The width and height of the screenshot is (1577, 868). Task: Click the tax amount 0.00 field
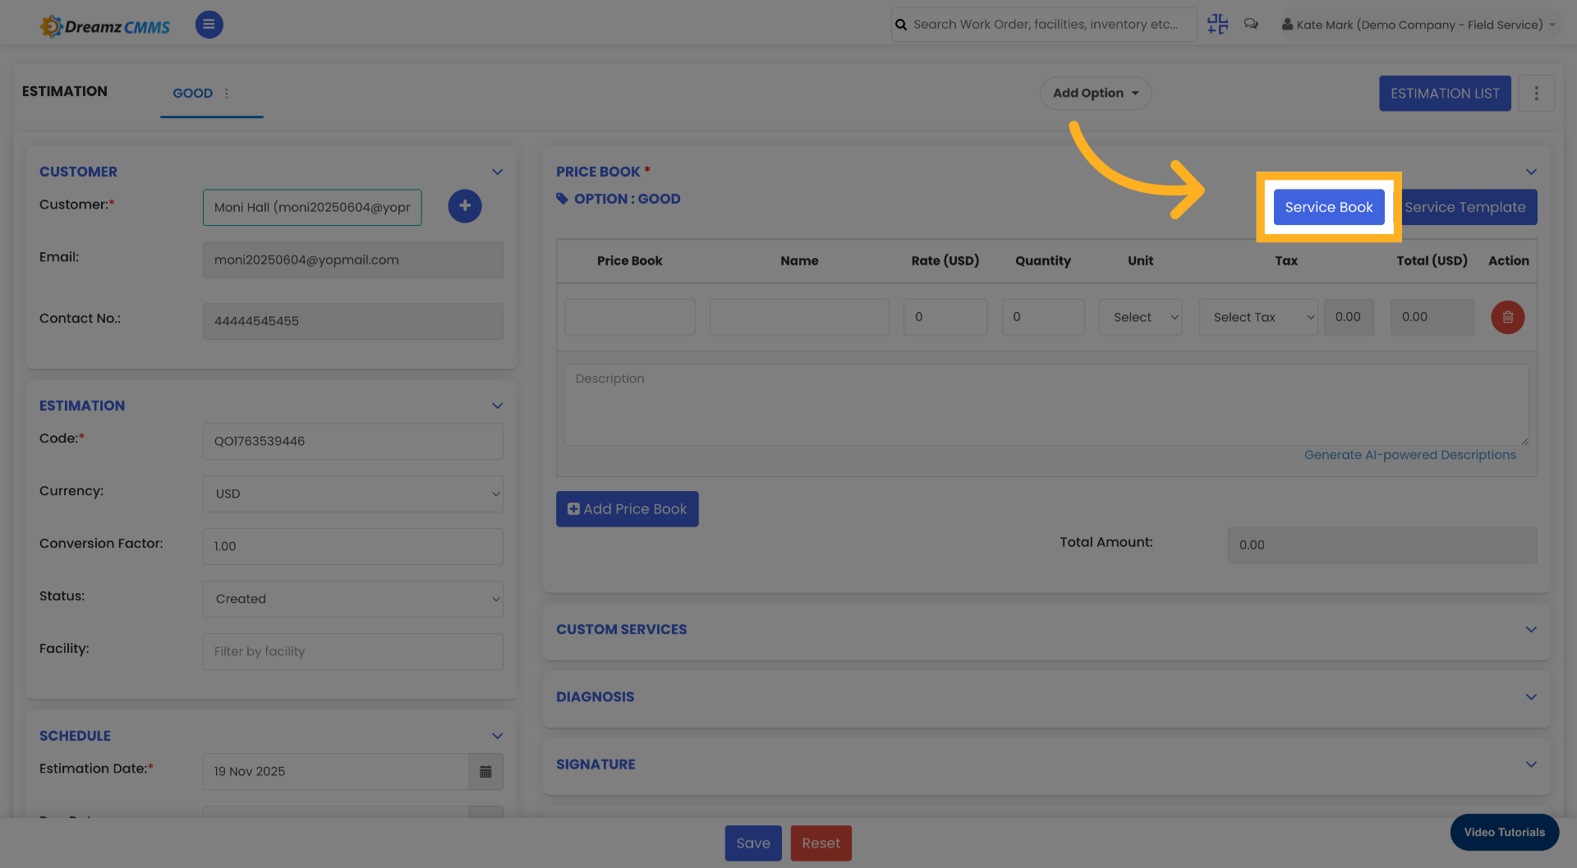point(1349,317)
